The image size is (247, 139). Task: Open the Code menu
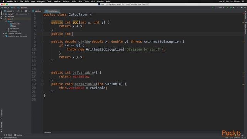coord(49,2)
